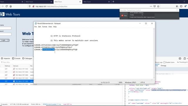This screenshot has width=188, height=106.
Task: Click the Username field on Web Tours page
Action: [x=6, y=28]
